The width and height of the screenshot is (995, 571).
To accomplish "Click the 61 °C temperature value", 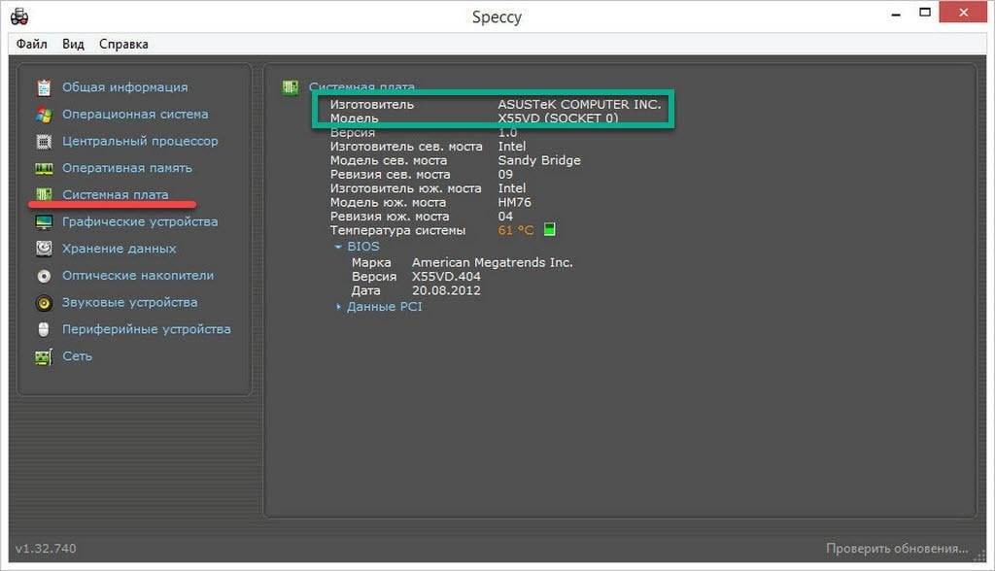I will pyautogui.click(x=516, y=231).
